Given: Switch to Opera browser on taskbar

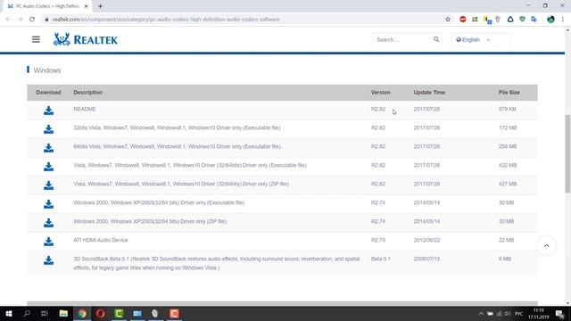Looking at the screenshot, I should [101, 313].
